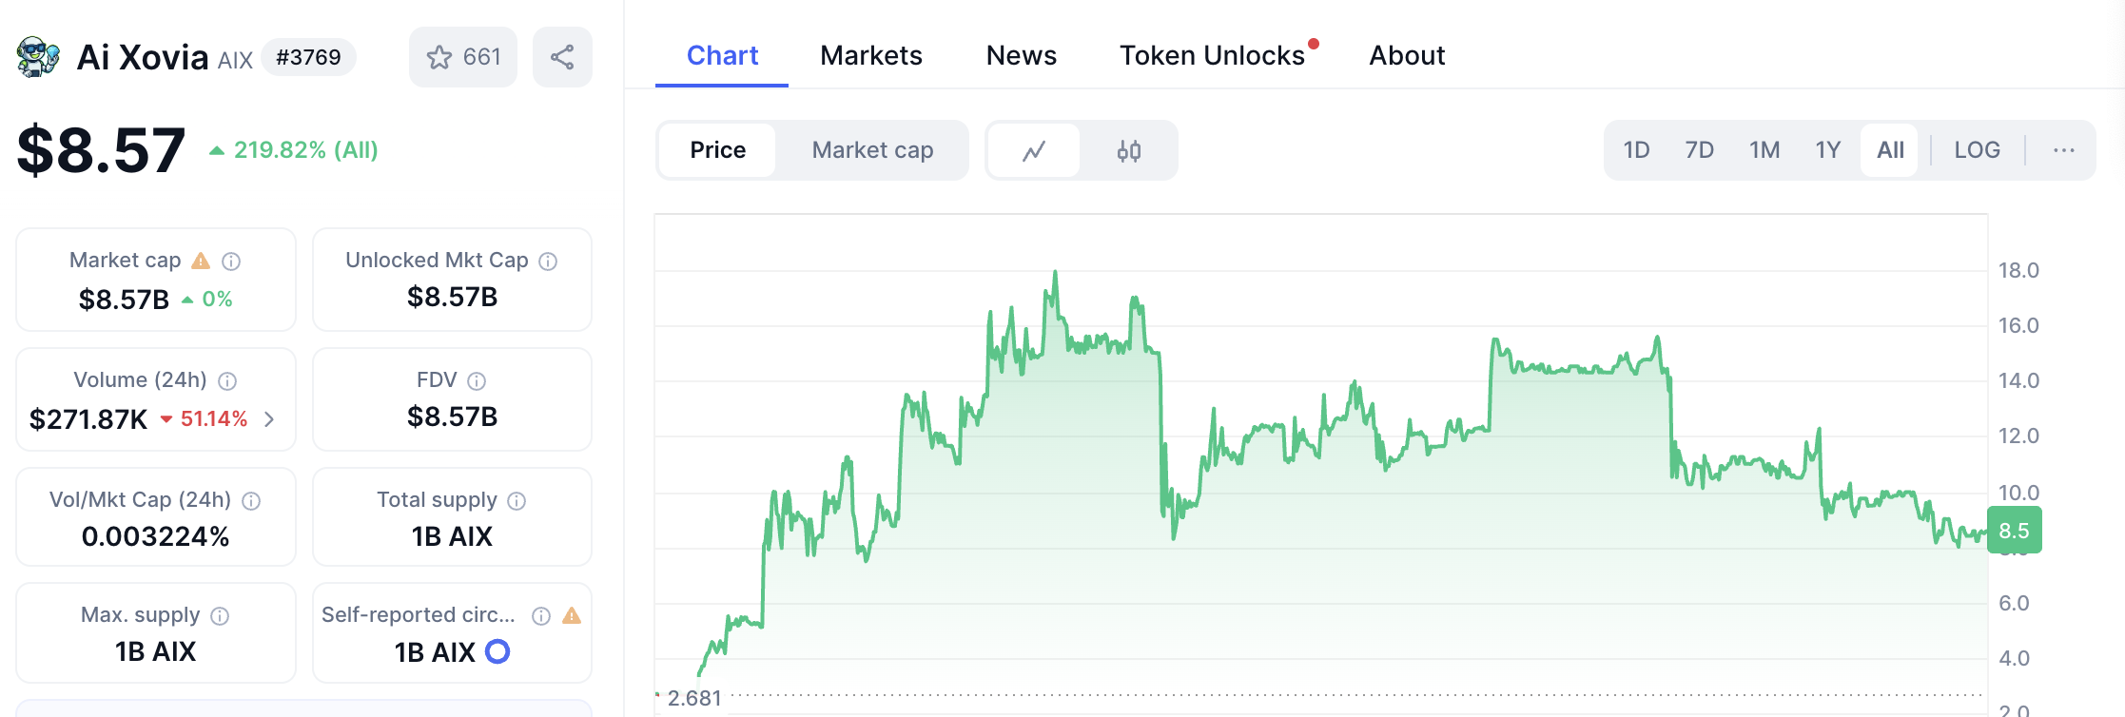Open the Markets tab
Image resolution: width=2125 pixels, height=717 pixels.
pos(871,55)
